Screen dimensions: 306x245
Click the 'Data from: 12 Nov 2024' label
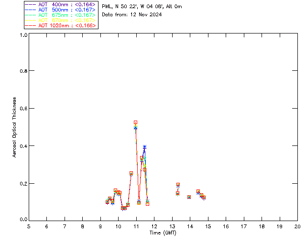[132, 14]
